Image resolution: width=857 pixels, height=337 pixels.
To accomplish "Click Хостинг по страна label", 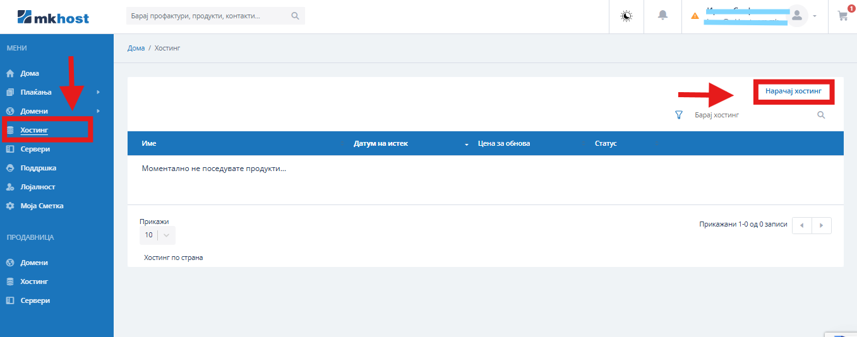I will [x=174, y=257].
